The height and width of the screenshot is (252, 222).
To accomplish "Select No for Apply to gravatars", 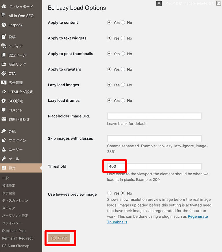I will pos(123,69).
